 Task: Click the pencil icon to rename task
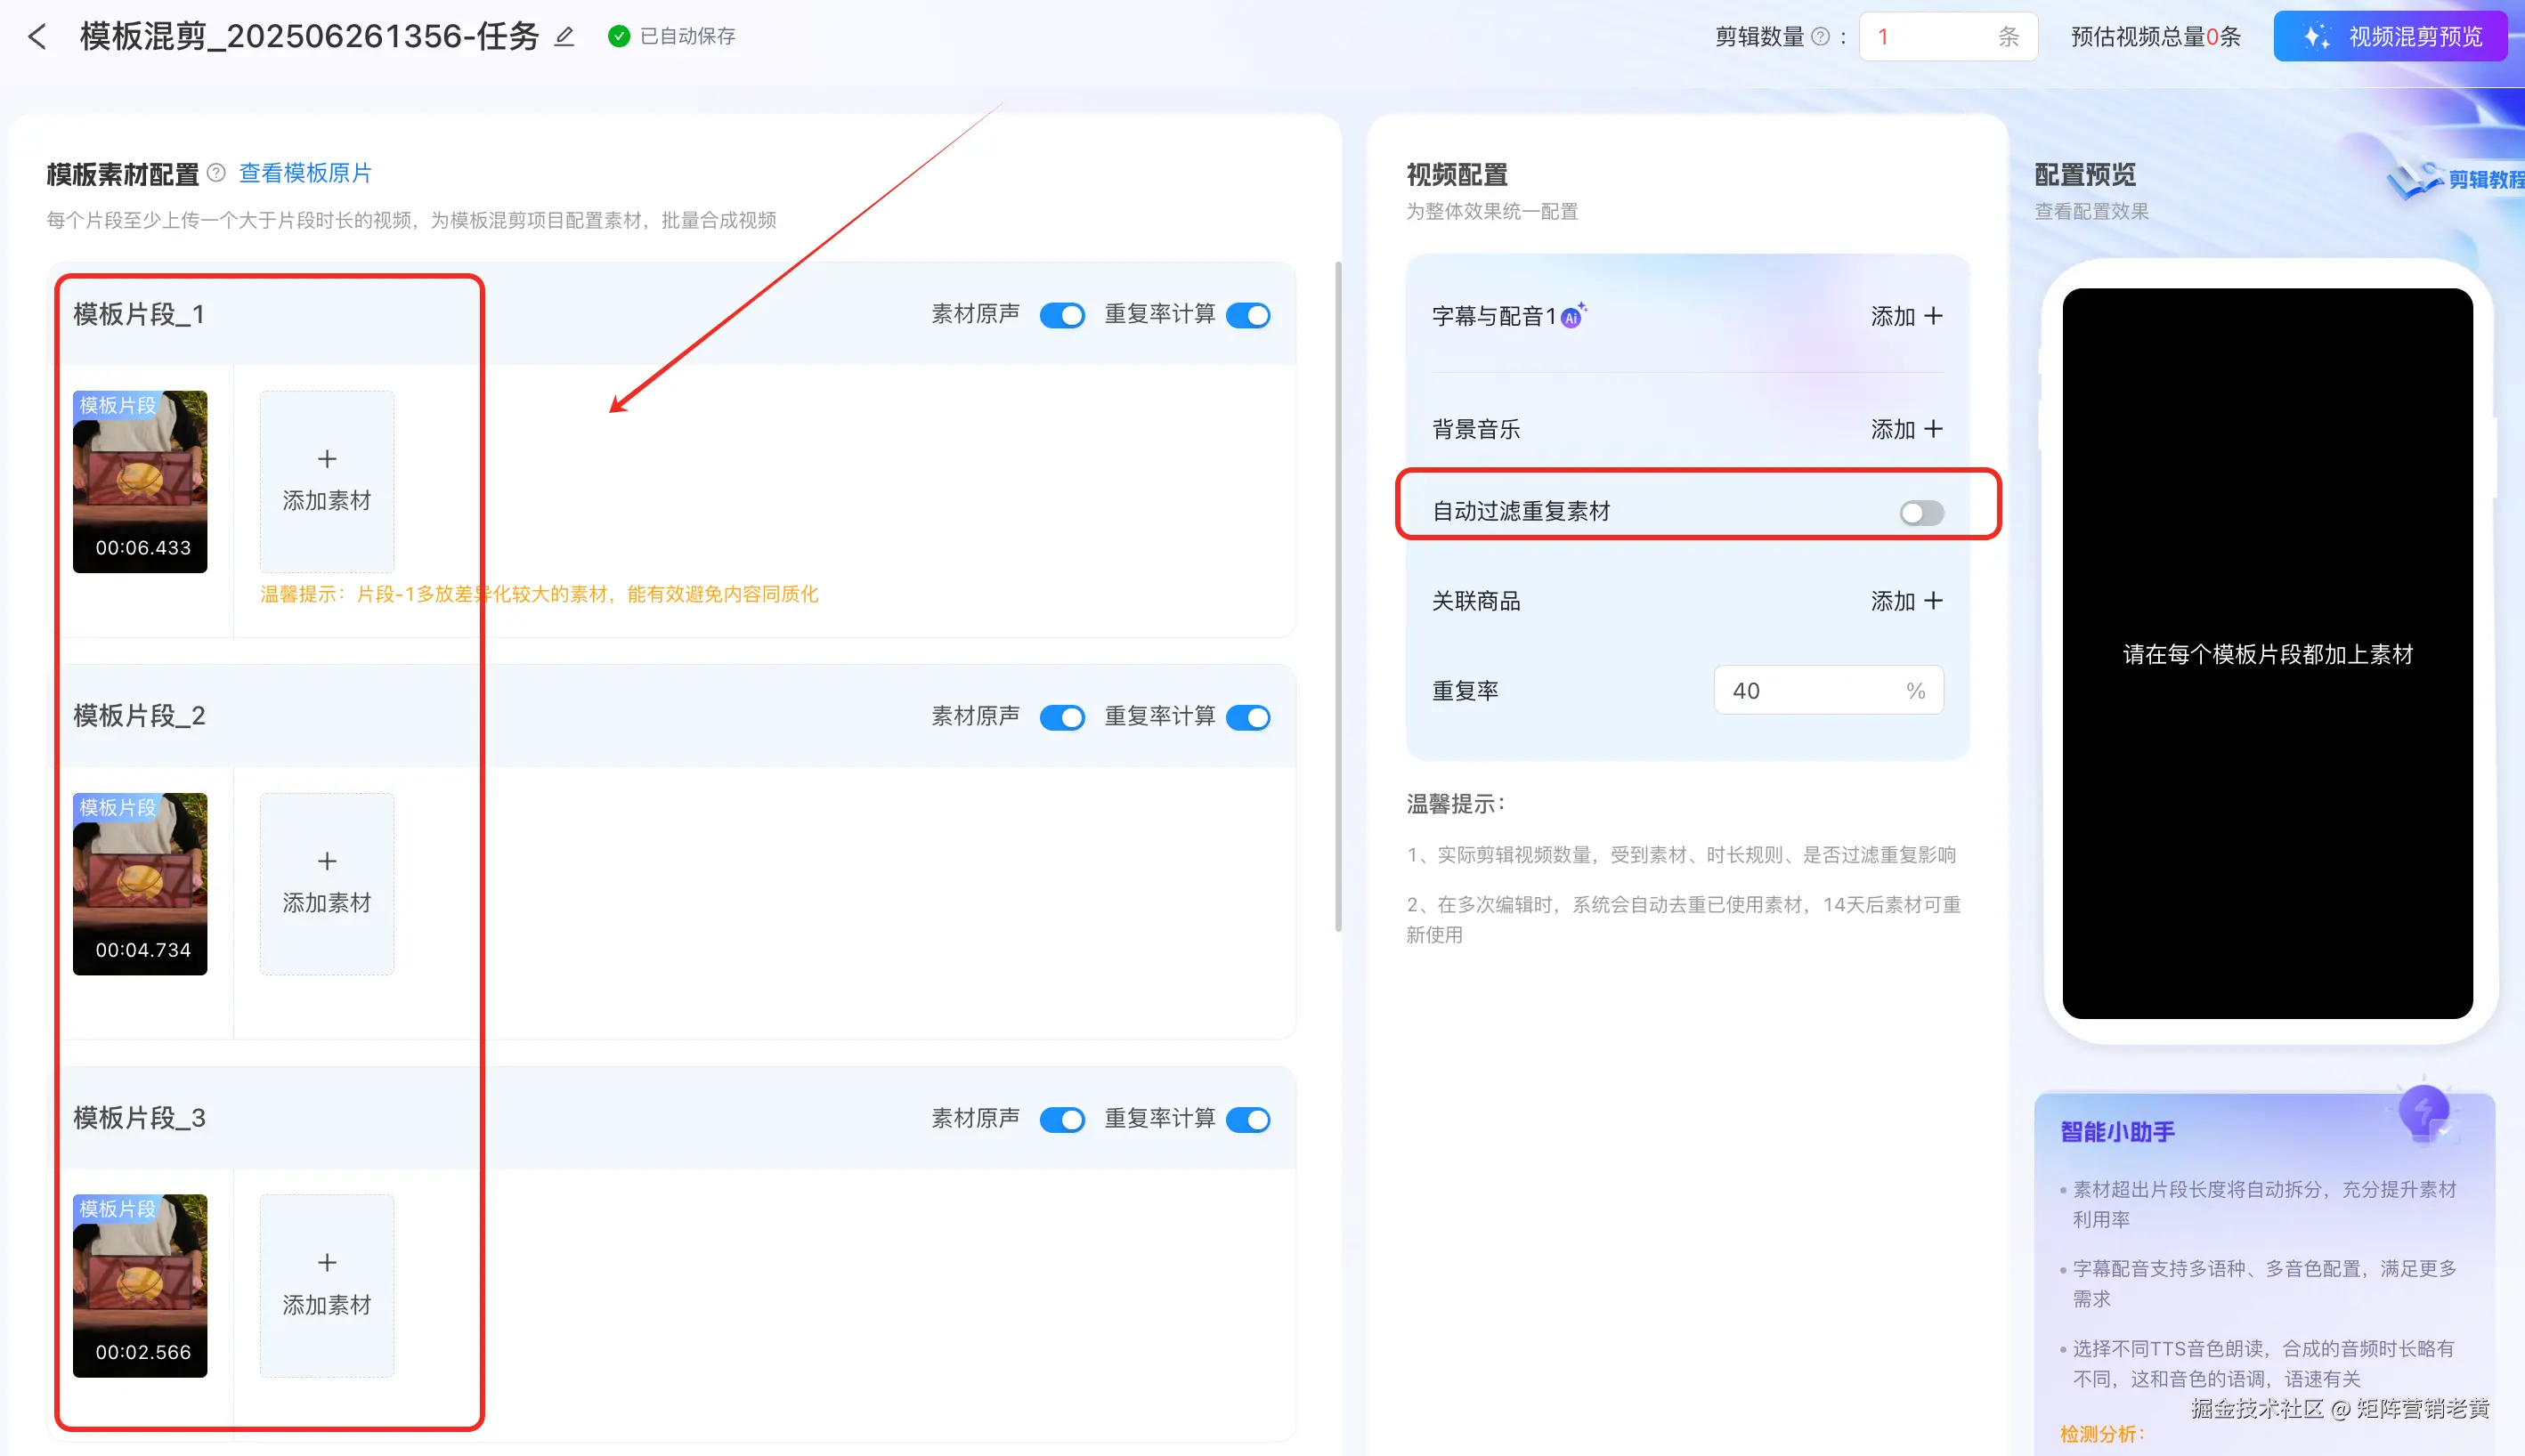pyautogui.click(x=564, y=37)
